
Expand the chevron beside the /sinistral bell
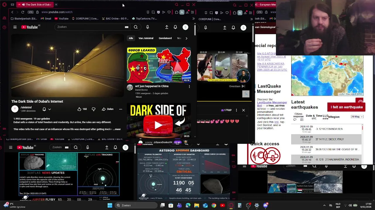[50, 109]
